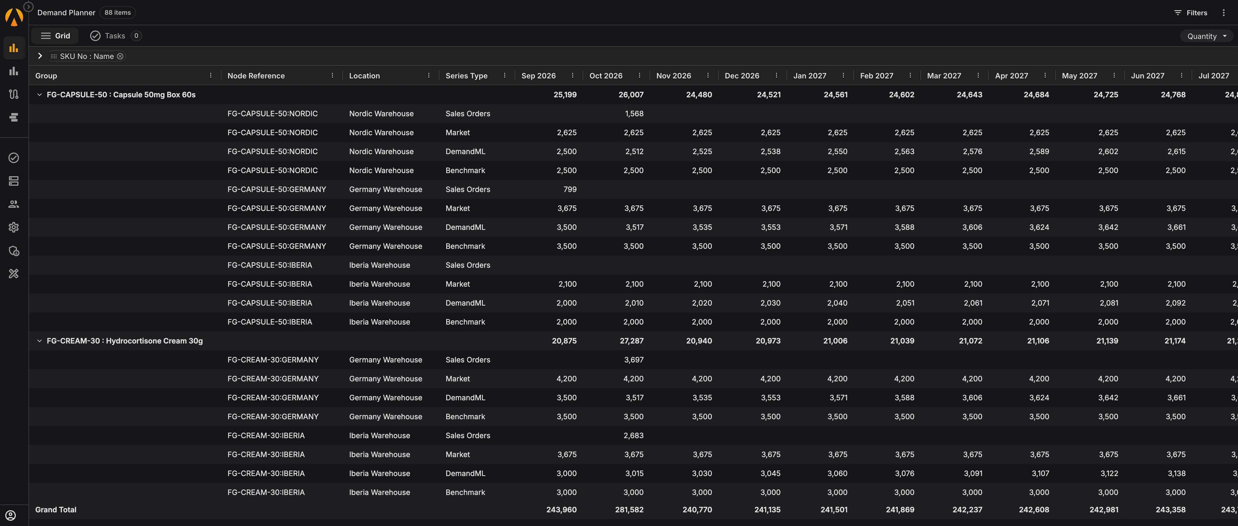Select the 799 Germany Sales Orders cell
Viewport: 1238px width, 526px height.
click(569, 190)
